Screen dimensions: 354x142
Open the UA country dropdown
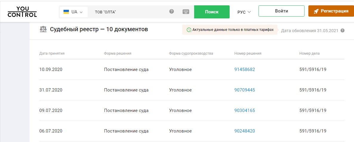[x=74, y=12]
